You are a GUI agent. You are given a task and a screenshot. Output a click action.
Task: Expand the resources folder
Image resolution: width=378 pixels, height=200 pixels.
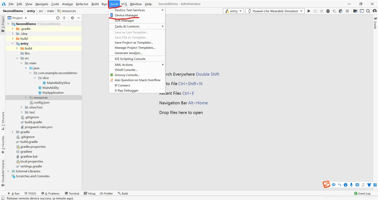[x=26, y=98]
